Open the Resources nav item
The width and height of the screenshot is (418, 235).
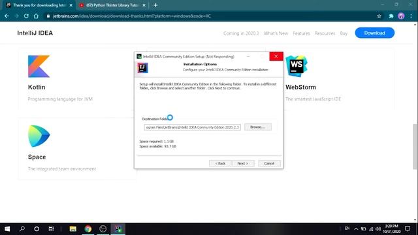325,33
